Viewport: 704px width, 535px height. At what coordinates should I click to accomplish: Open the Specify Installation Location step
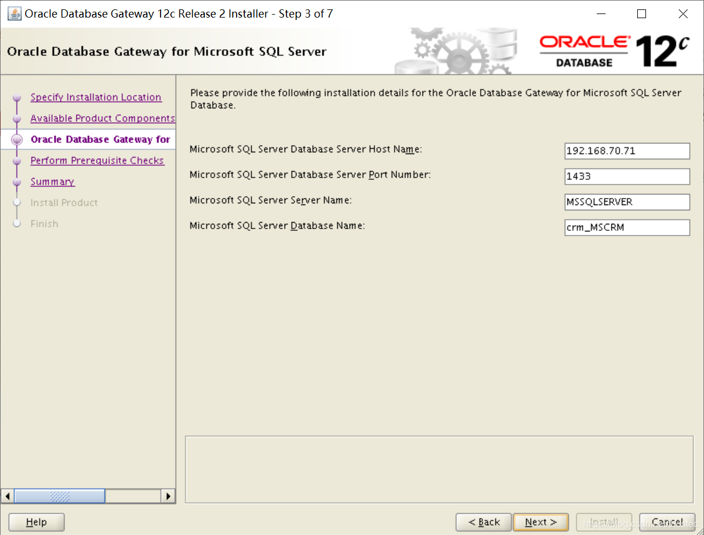pos(96,97)
